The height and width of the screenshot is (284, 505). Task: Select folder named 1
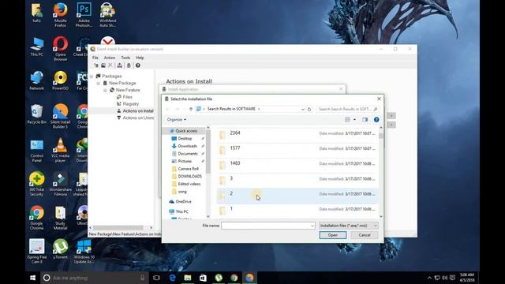pyautogui.click(x=297, y=211)
